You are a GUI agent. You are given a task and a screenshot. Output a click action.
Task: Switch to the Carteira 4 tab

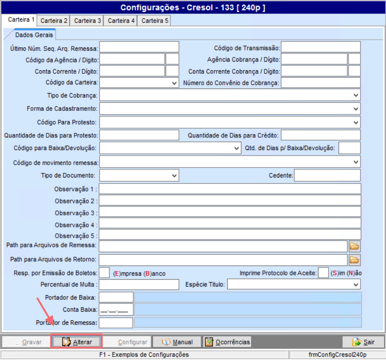[x=121, y=21]
